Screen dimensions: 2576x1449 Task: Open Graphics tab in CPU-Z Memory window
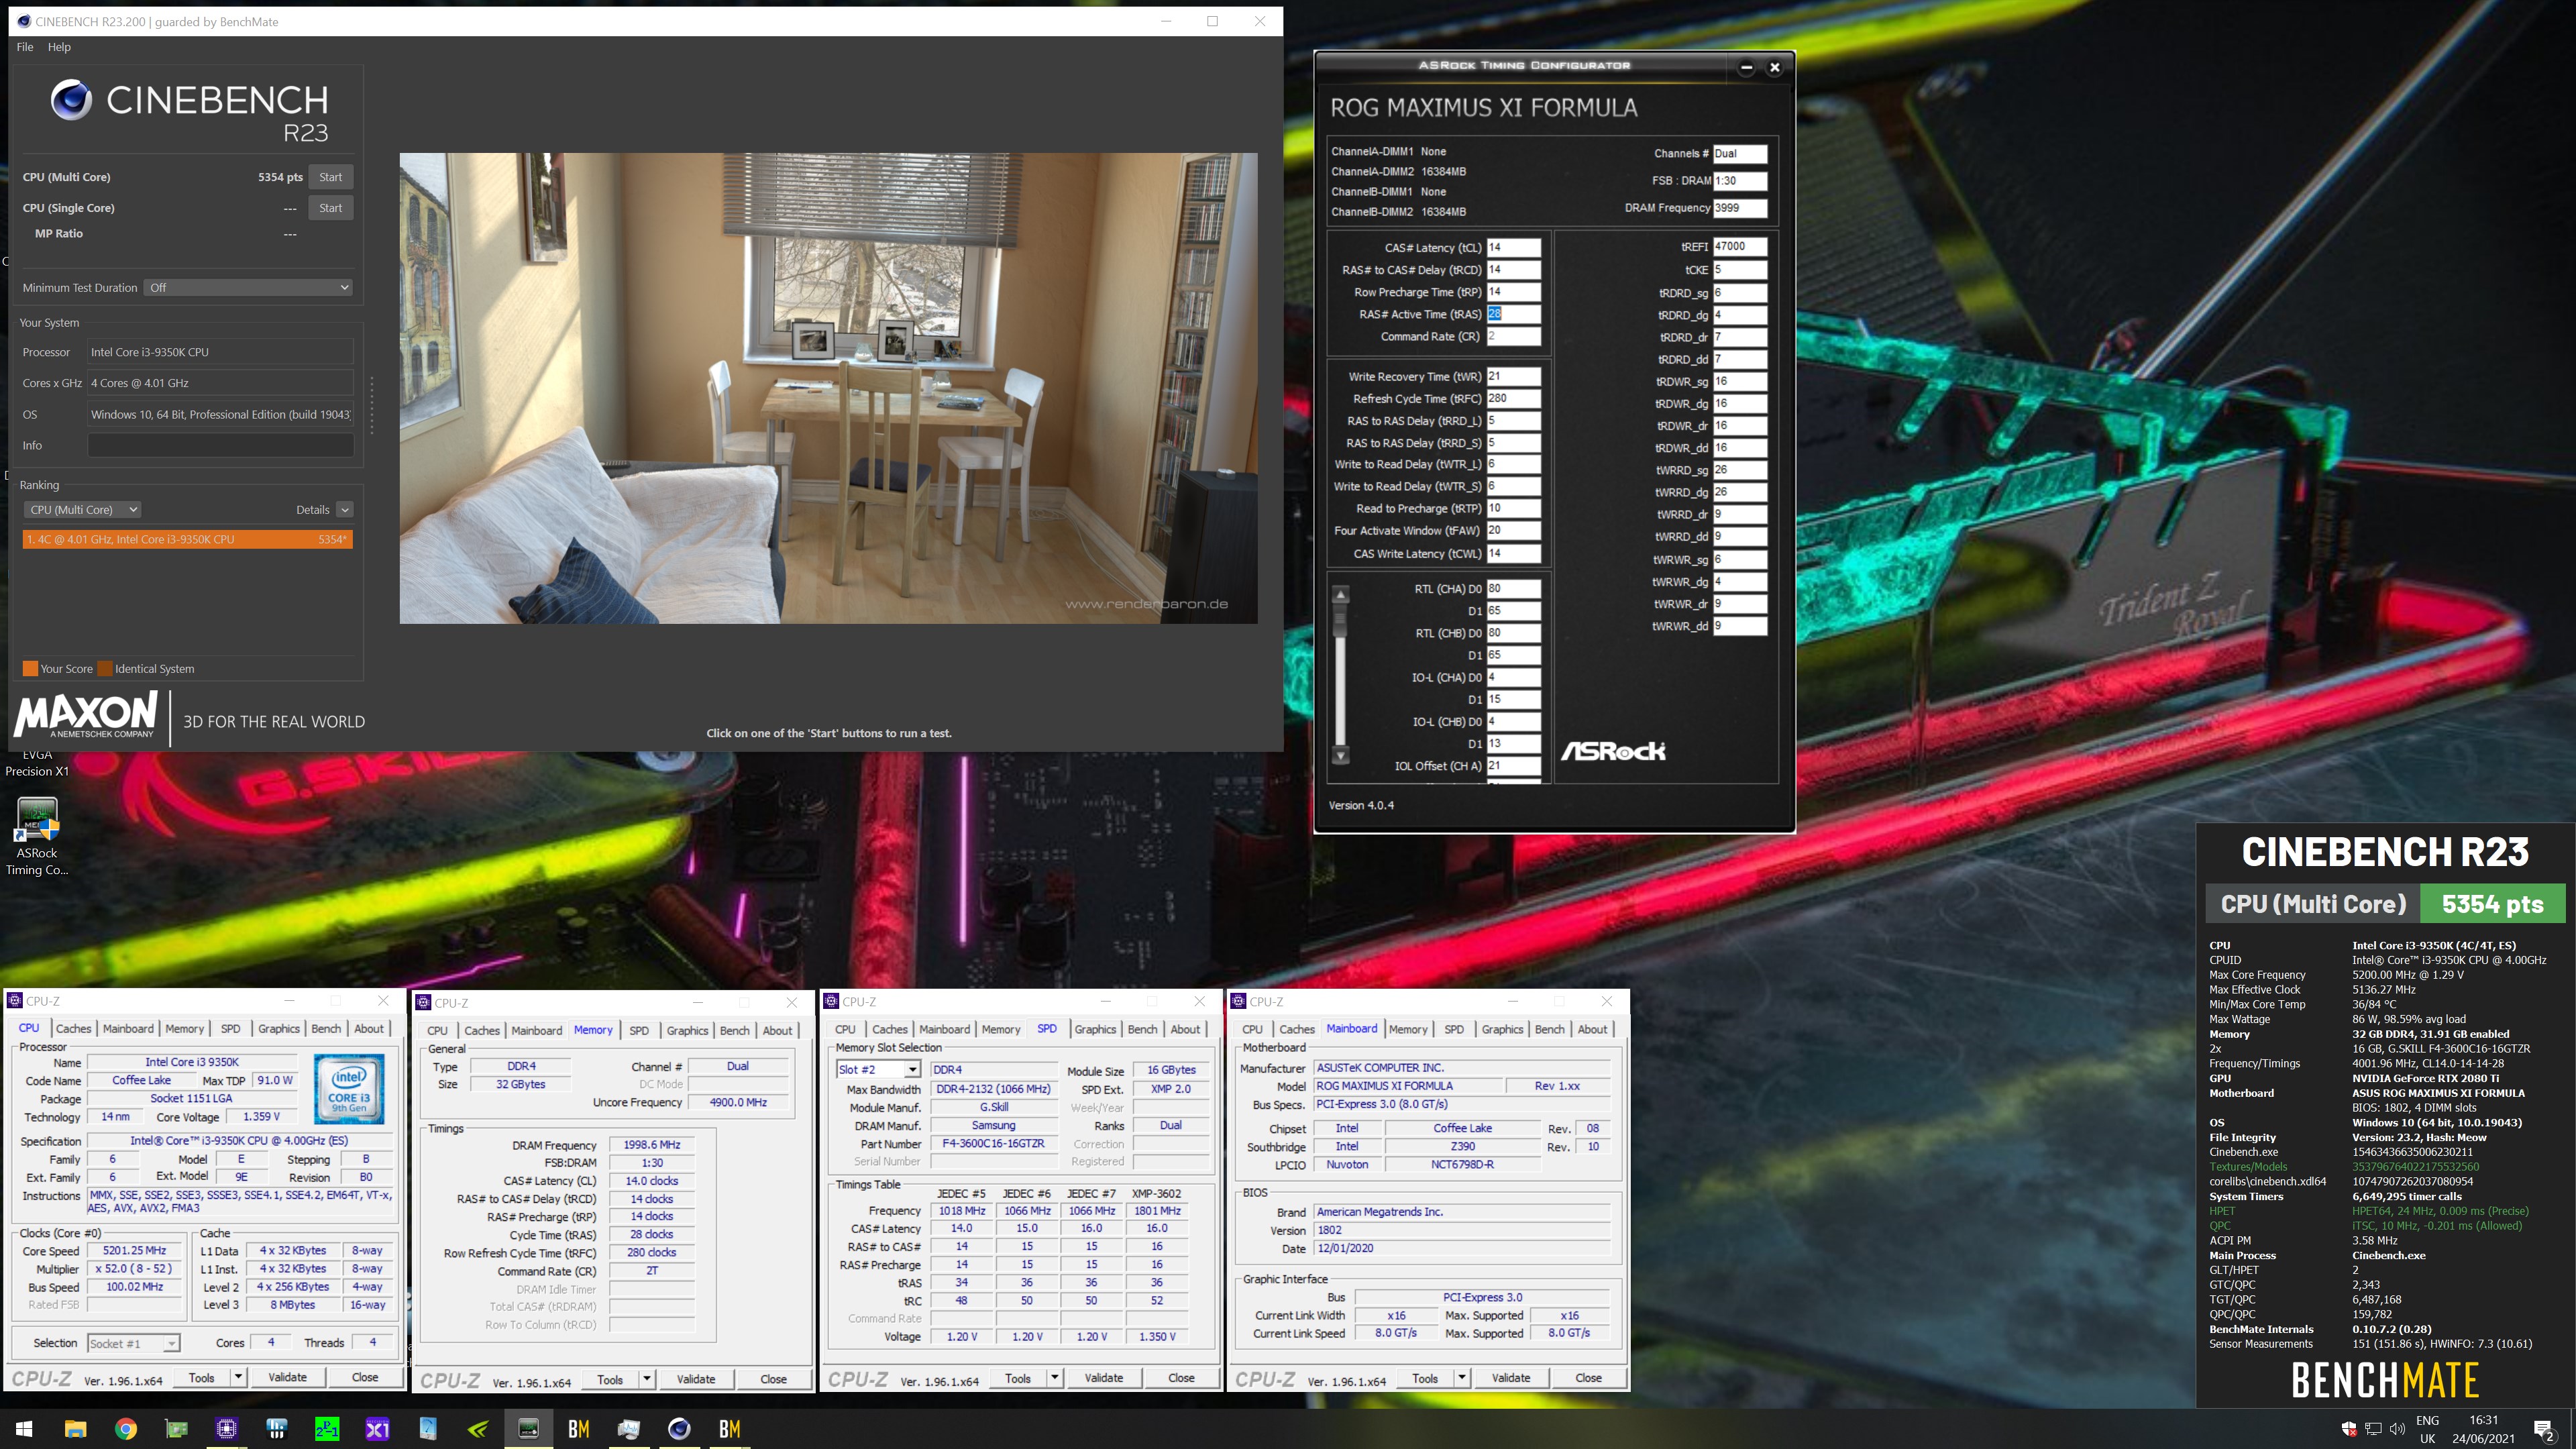click(x=687, y=1030)
